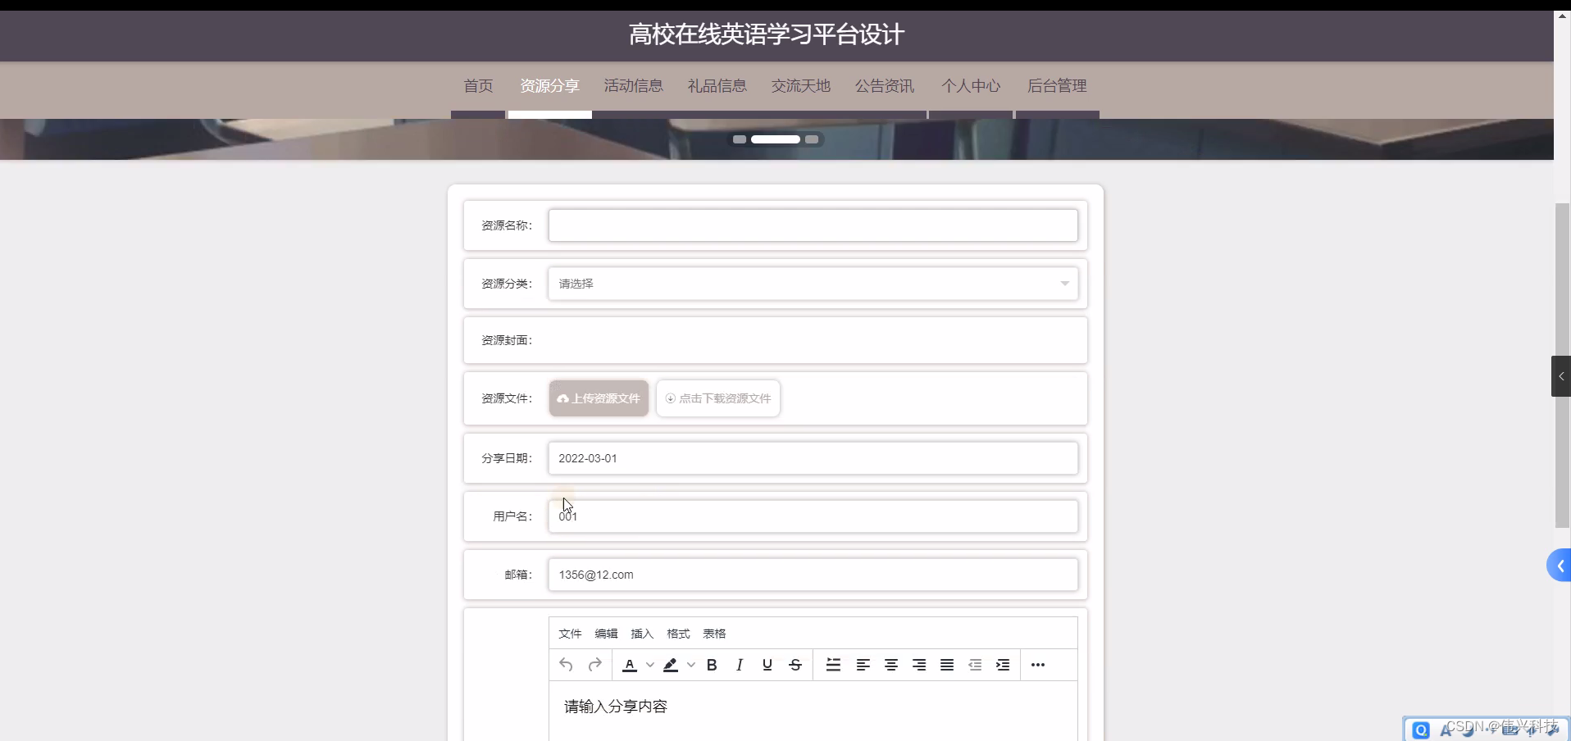Switch to the 个人中心 navigation tab
1571x741 pixels.
970,85
